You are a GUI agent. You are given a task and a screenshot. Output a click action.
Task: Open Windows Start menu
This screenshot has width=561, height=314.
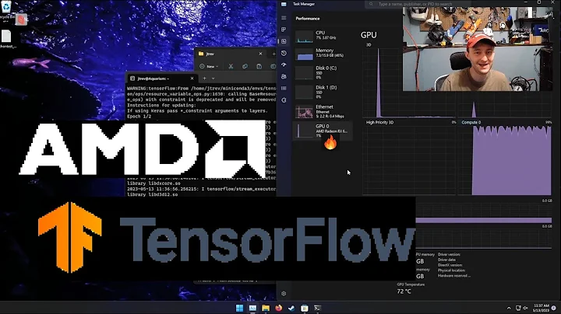239,308
